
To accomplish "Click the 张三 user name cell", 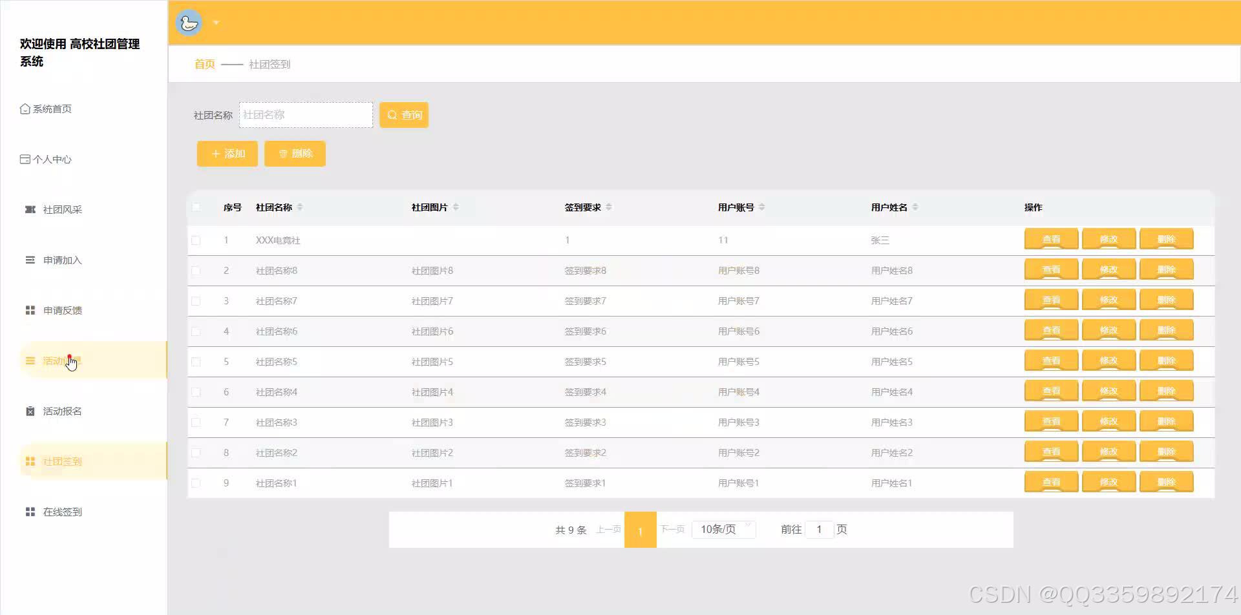I will [x=880, y=240].
